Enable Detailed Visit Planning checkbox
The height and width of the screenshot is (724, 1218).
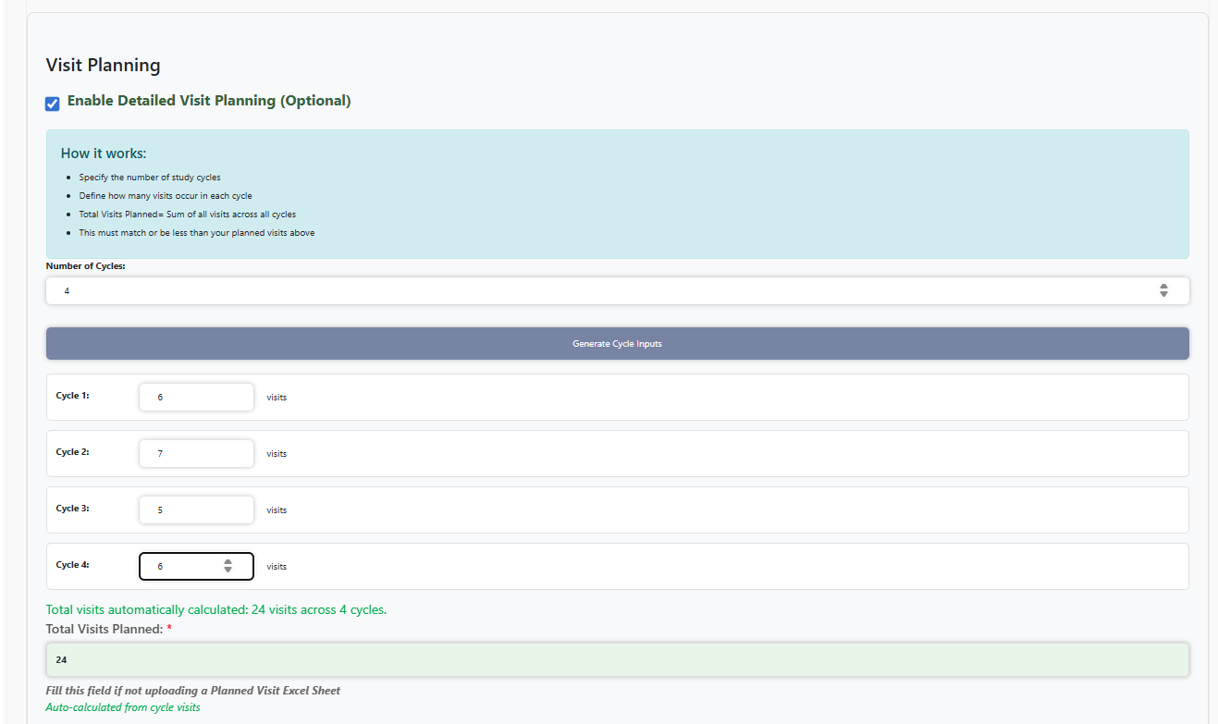[52, 103]
